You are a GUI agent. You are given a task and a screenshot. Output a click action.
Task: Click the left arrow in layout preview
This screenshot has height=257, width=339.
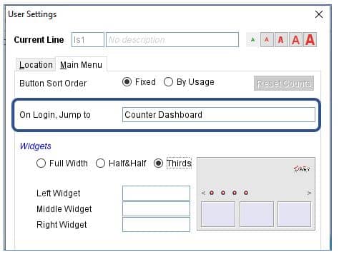pos(203,193)
